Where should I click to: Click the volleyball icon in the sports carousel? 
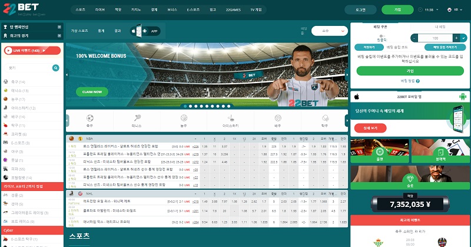(x=278, y=118)
